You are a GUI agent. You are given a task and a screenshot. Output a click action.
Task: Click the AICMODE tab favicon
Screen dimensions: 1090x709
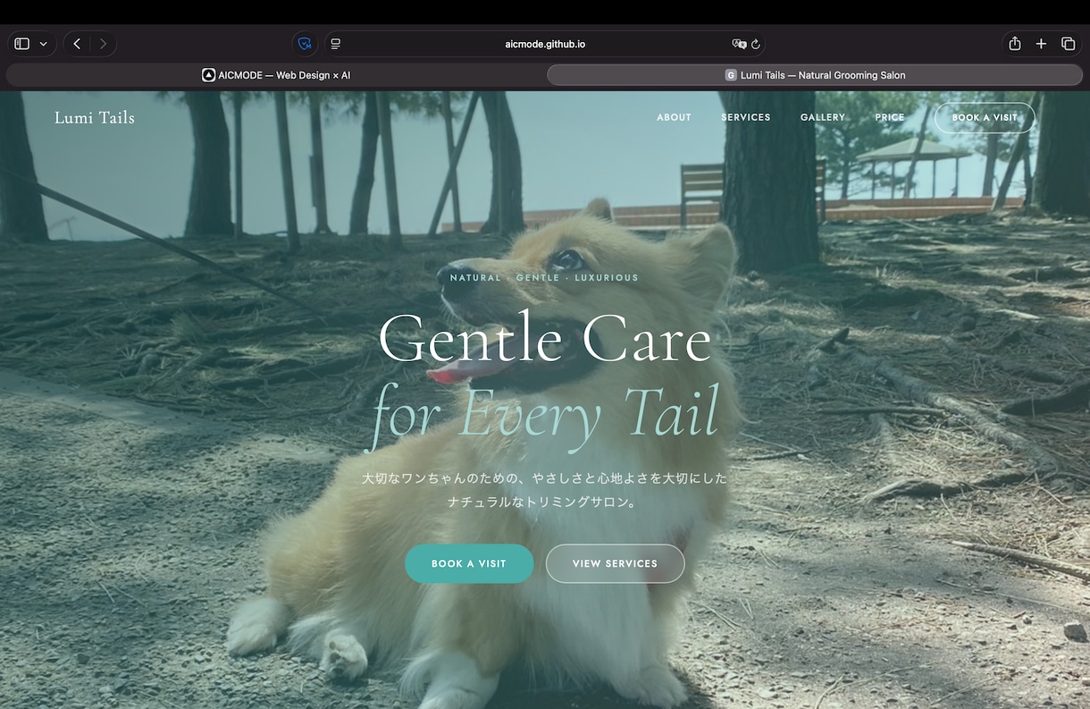208,75
